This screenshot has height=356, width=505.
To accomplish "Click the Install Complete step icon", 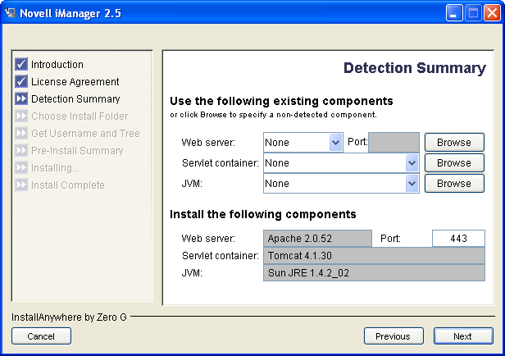I will (x=21, y=185).
